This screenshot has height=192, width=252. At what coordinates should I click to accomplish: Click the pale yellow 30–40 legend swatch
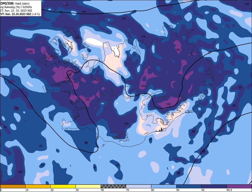[88, 186]
